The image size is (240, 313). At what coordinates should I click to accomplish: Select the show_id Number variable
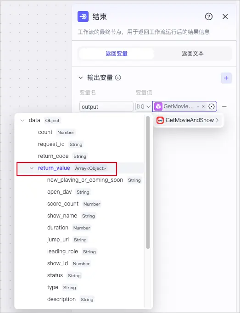[69, 263]
